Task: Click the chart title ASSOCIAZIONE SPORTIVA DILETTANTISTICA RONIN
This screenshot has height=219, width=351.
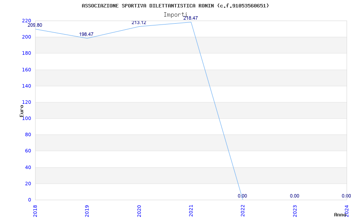Action: (x=175, y=6)
